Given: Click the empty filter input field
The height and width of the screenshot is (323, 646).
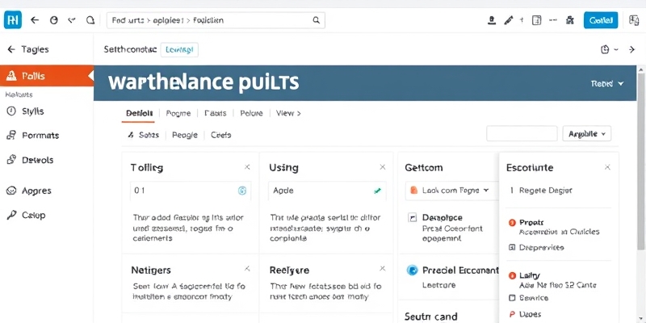Looking at the screenshot, I should click(x=522, y=134).
